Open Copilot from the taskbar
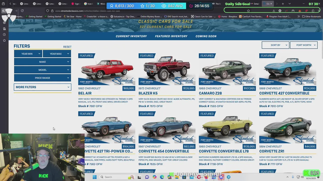 click(x=154, y=177)
